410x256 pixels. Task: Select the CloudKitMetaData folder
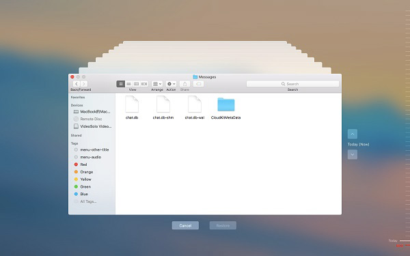[x=226, y=107]
